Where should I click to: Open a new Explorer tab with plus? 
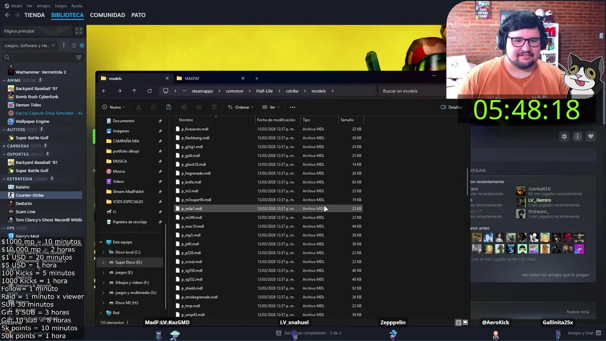(x=257, y=78)
